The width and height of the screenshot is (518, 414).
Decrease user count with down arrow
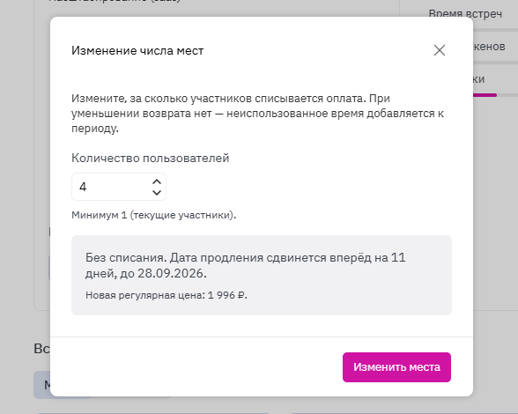157,192
